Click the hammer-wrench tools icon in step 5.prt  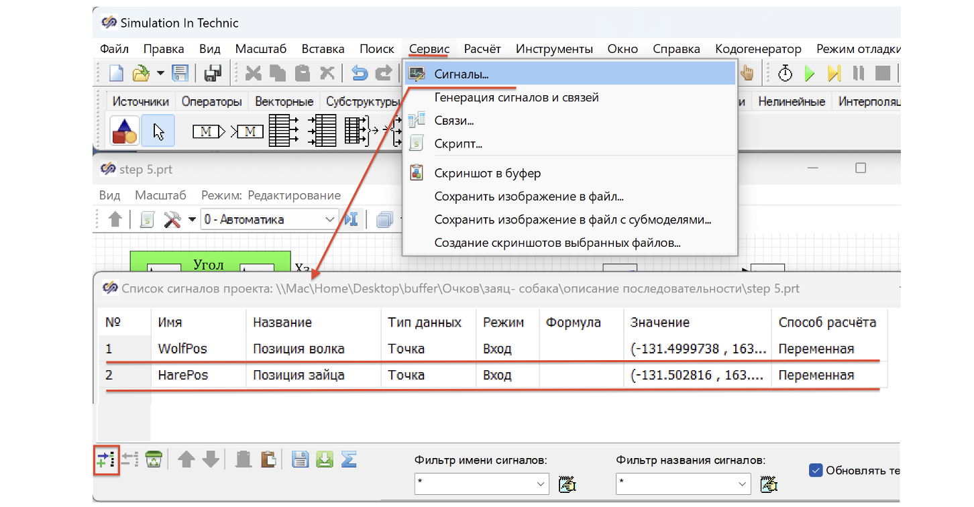172,219
